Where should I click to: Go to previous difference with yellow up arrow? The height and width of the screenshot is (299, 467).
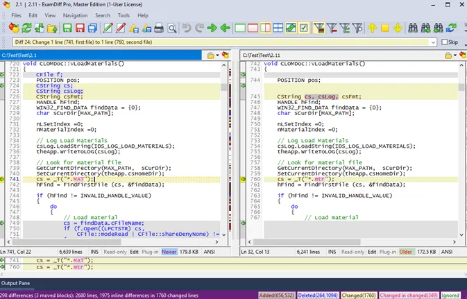[372, 28]
